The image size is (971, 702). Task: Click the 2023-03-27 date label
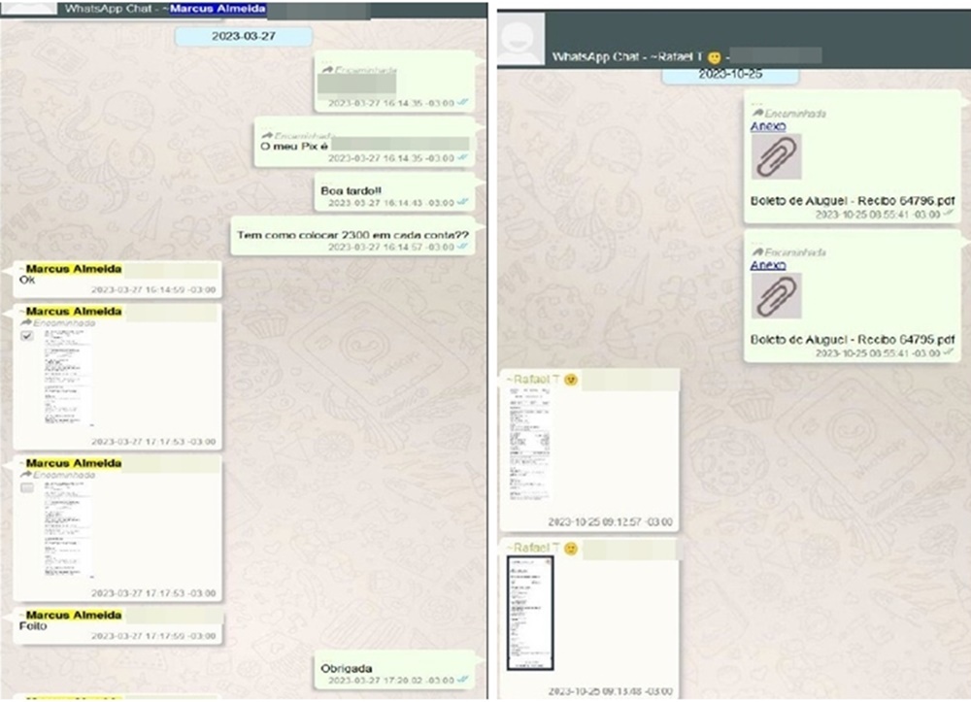(x=243, y=36)
